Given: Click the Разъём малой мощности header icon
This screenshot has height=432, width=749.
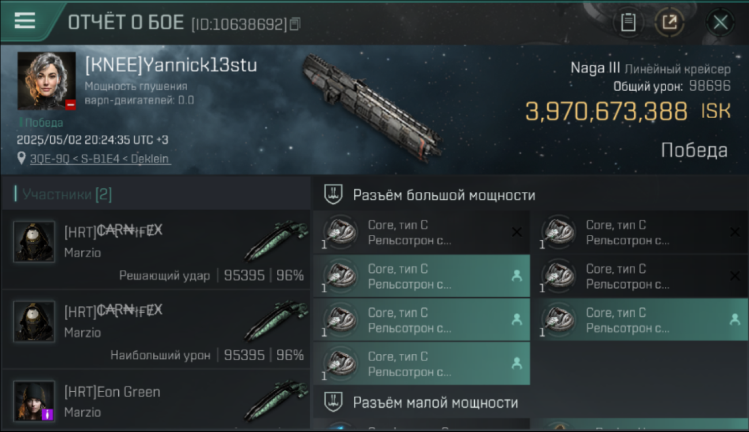Looking at the screenshot, I should pyautogui.click(x=332, y=401).
